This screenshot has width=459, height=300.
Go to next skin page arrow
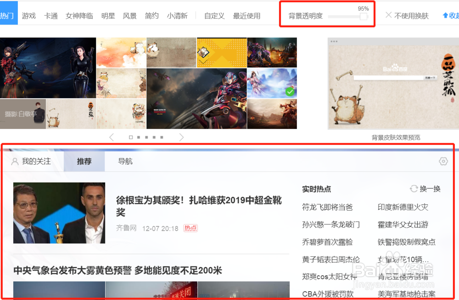(181, 137)
